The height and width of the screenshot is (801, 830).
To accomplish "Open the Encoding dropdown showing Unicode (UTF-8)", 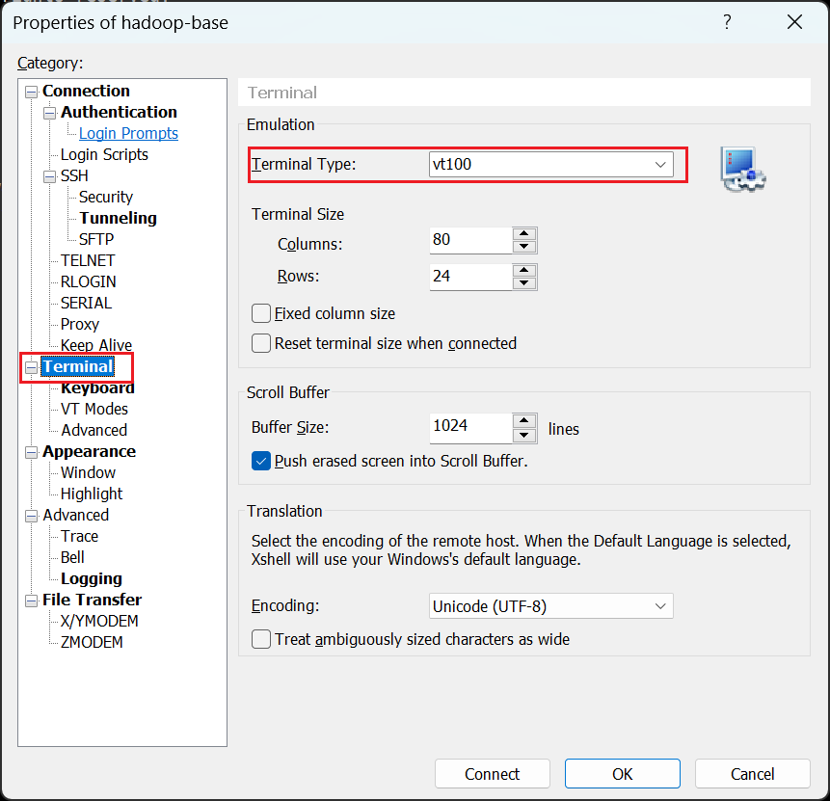I will tap(551, 605).
